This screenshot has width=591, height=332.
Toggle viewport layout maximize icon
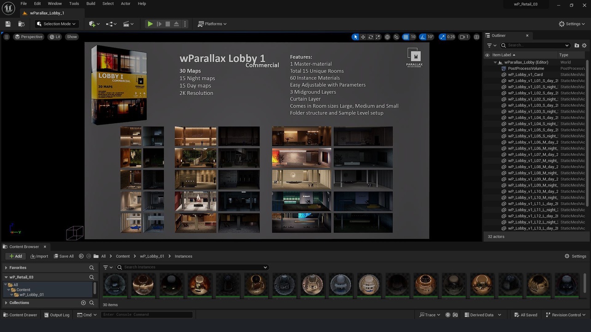(x=476, y=37)
